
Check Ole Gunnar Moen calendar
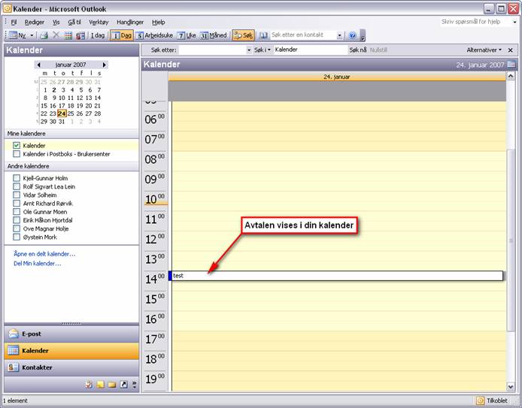pos(17,212)
